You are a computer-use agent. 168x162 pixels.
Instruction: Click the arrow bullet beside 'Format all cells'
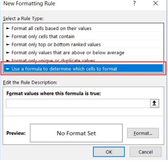pos(8,28)
